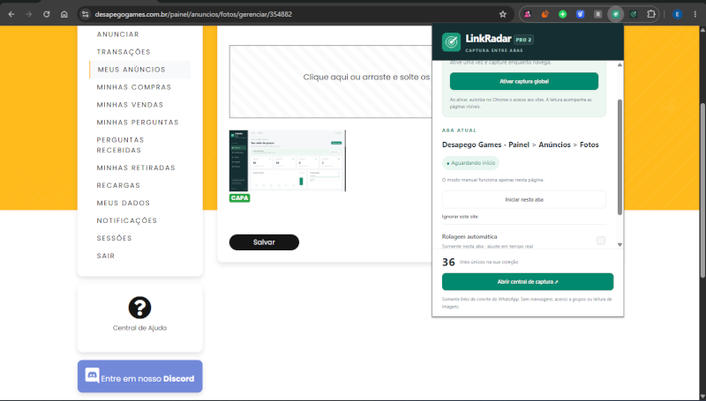This screenshot has height=401, width=706.
Task: Reload the page using the refresh icon
Action: tap(47, 14)
